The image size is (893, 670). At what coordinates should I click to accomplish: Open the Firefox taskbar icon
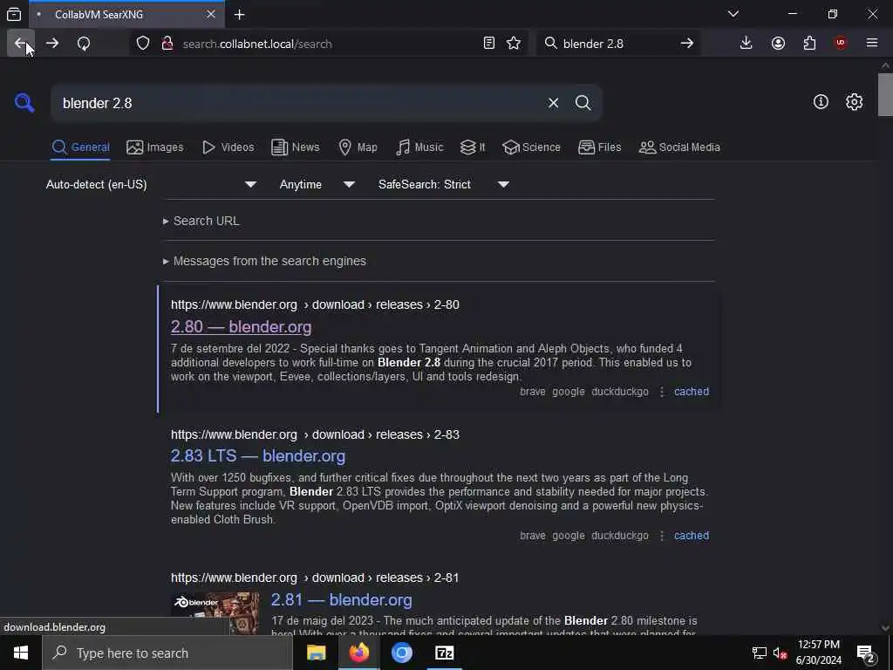[x=358, y=653]
